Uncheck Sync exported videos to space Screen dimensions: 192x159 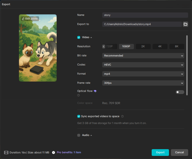[x=79, y=116]
